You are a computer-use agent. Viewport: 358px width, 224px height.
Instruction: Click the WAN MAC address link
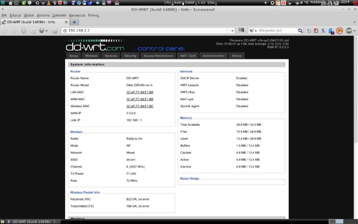tap(140, 99)
